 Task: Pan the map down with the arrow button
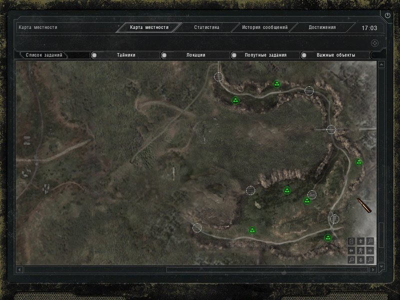click(360, 260)
